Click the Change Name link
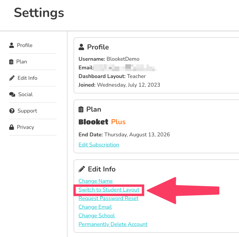The width and height of the screenshot is (239, 237). 96,181
